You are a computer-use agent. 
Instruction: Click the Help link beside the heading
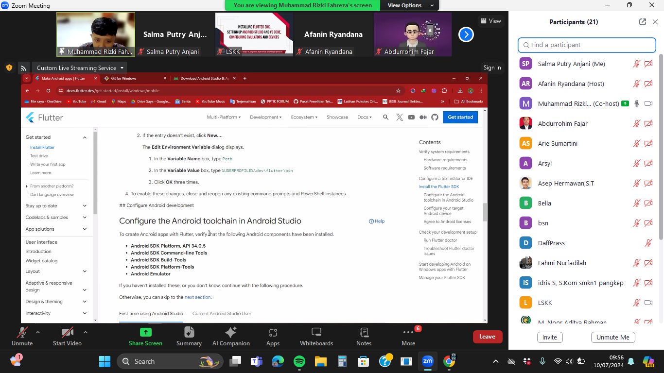tap(377, 221)
